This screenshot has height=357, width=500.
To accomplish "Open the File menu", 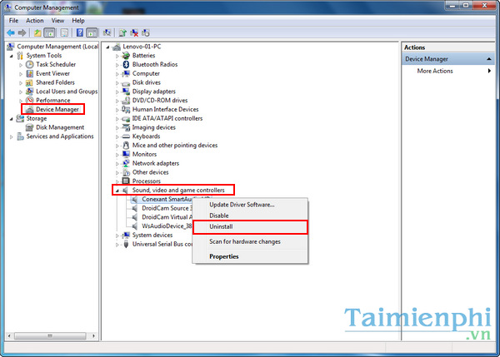I will click(13, 21).
